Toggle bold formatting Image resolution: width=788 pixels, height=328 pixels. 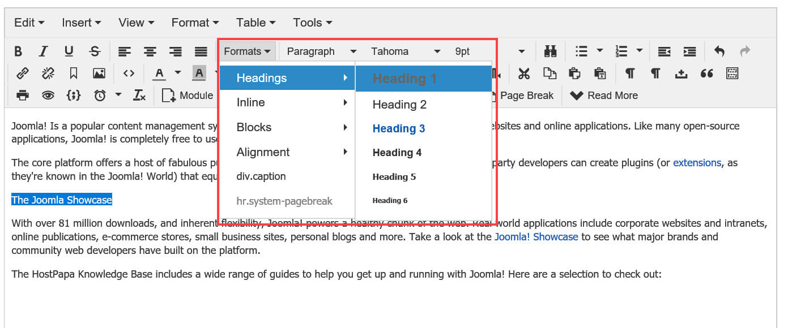[18, 51]
